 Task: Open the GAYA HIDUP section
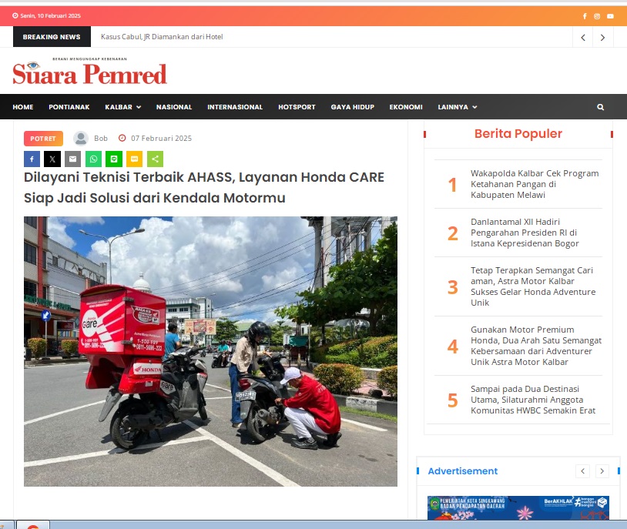click(352, 107)
